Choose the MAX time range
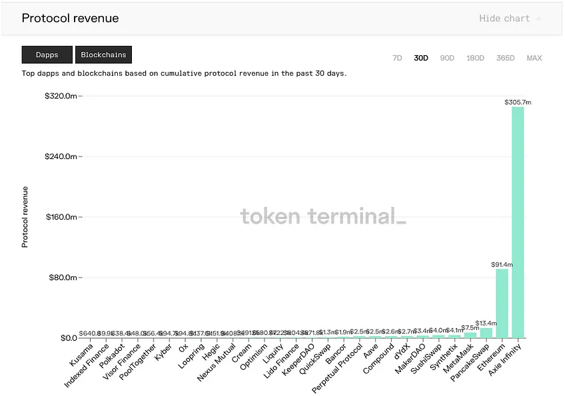 pos(534,58)
